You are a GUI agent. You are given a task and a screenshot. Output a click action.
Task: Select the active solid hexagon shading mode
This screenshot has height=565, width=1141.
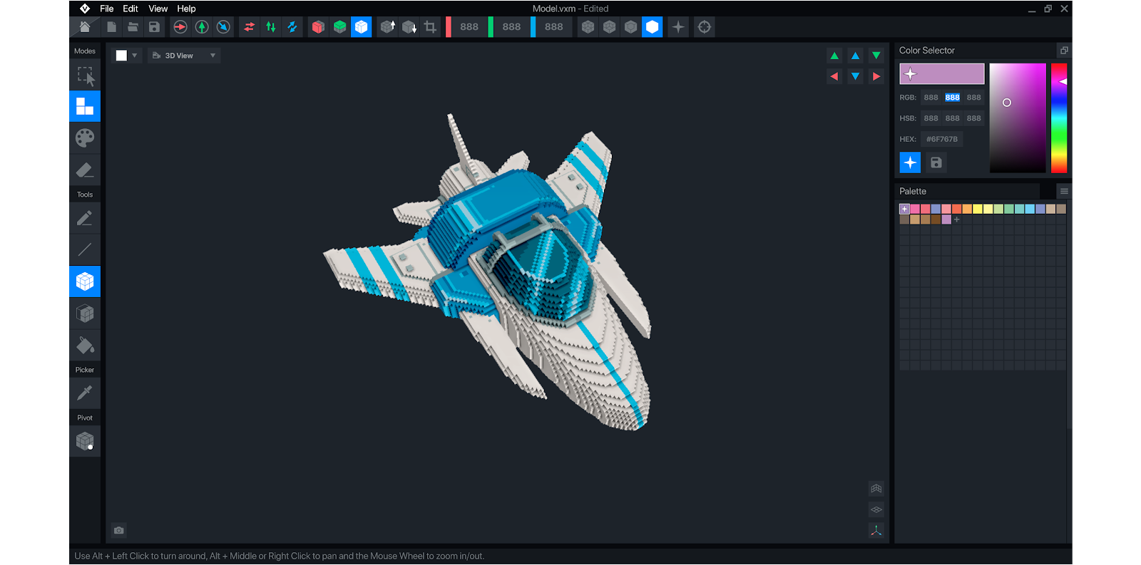click(x=653, y=27)
